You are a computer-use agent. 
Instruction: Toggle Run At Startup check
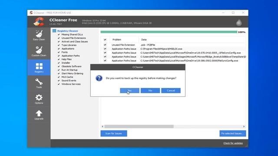59,70
